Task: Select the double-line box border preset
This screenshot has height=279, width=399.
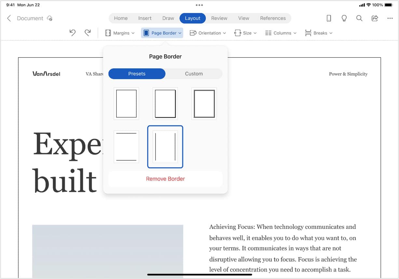Action: (204, 104)
